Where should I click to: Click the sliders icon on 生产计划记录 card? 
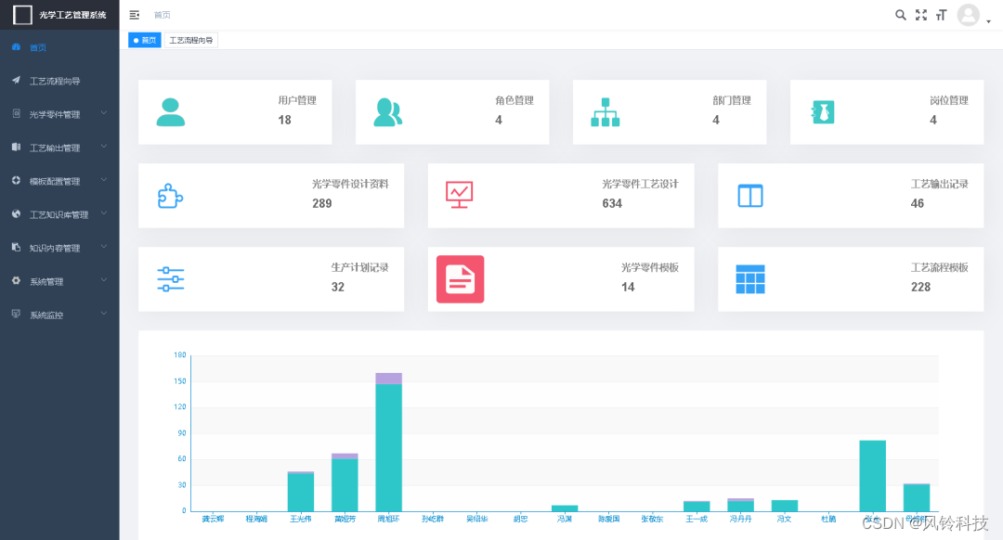coord(171,279)
